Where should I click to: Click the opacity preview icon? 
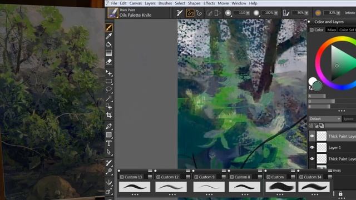tap(256, 13)
